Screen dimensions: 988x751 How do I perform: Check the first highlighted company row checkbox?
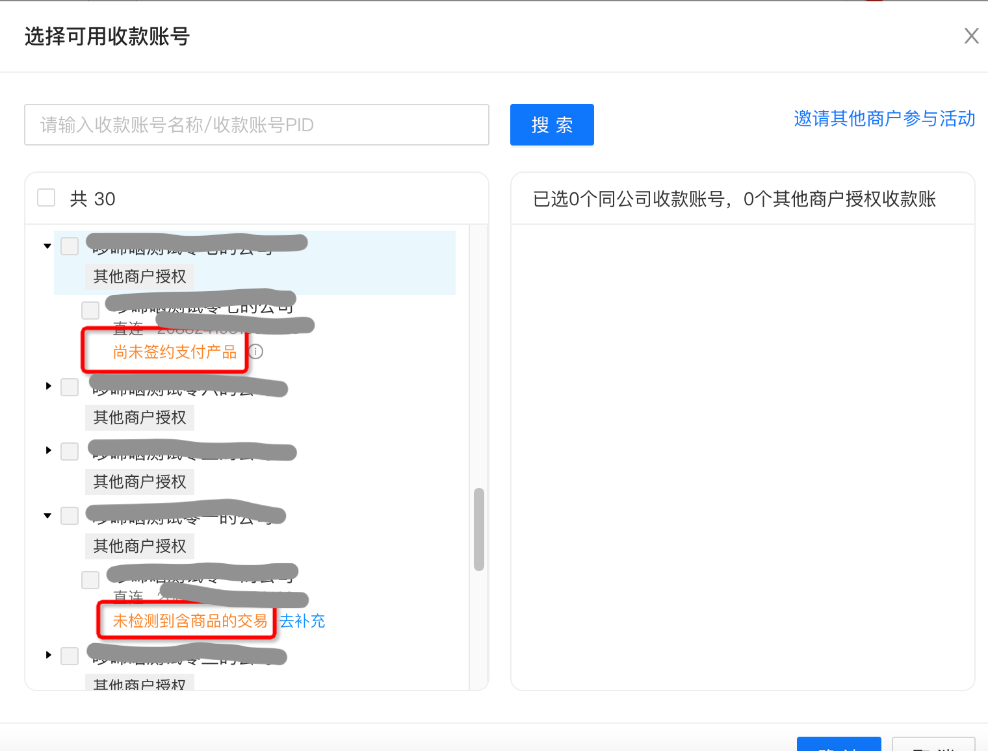pos(70,246)
